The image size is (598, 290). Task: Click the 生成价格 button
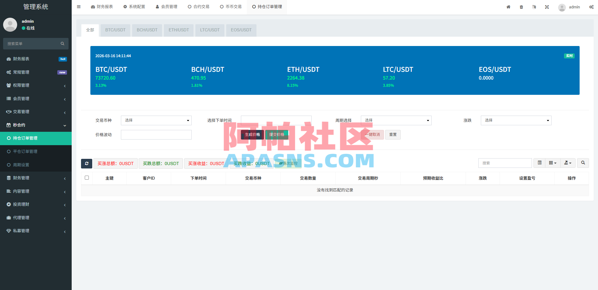(x=252, y=135)
